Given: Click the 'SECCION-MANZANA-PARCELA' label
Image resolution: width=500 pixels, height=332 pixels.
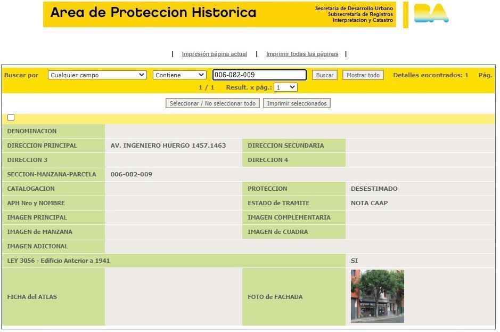Looking at the screenshot, I should pyautogui.click(x=52, y=174).
